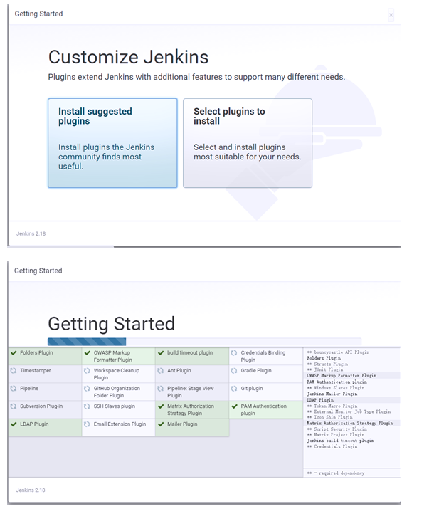434x509 pixels.
Task: Select the Git plugin cell text
Action: [252, 388]
